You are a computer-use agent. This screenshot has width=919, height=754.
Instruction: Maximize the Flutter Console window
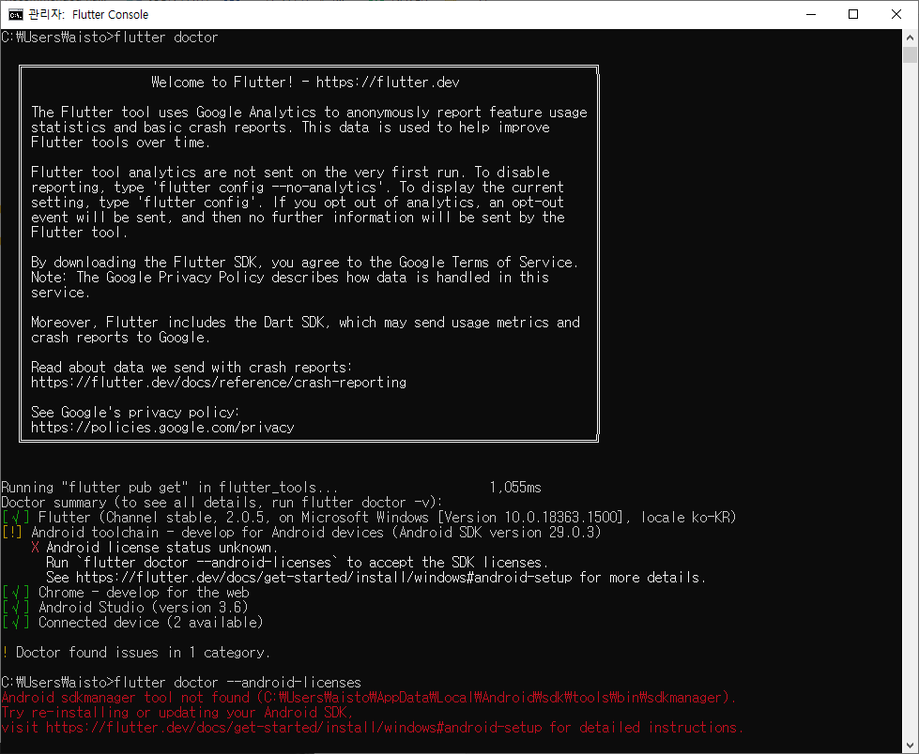853,14
